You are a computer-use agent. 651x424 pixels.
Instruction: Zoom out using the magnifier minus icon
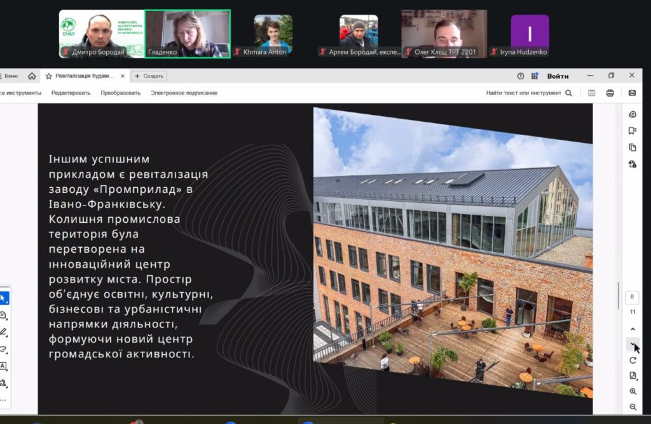pos(633,407)
